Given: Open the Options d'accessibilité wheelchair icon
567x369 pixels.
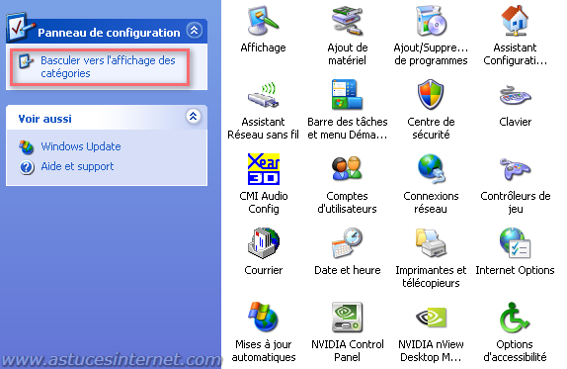Looking at the screenshot, I should coord(515,318).
